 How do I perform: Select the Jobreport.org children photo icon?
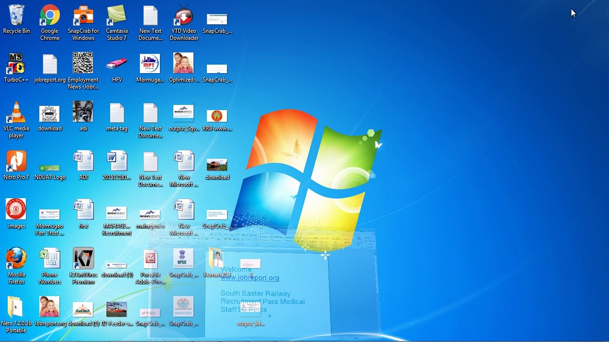tap(50, 312)
